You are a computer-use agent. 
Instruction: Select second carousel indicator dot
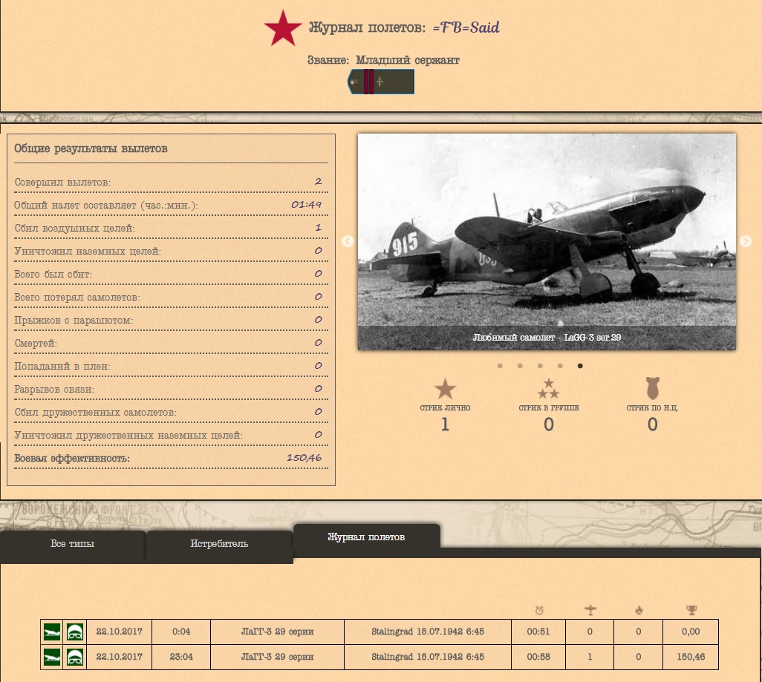[520, 366]
